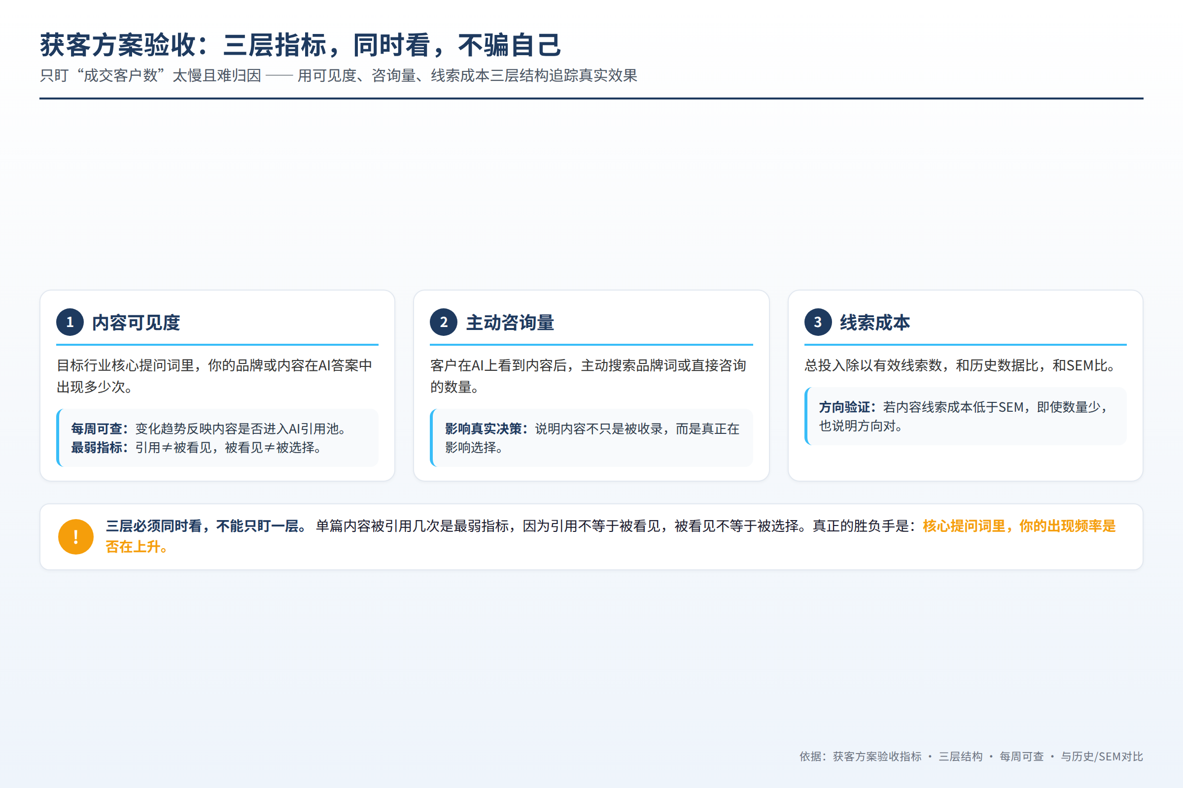Click the 主动咨询量 card heading
1183x788 pixels.
pos(510,323)
